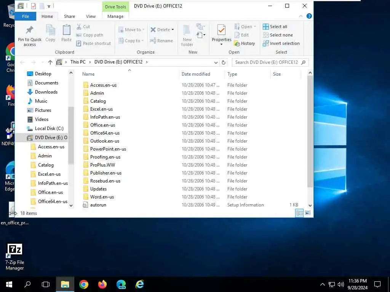390x292 pixels.
Task: Click the Refresh button in address bar
Action: (x=224, y=63)
